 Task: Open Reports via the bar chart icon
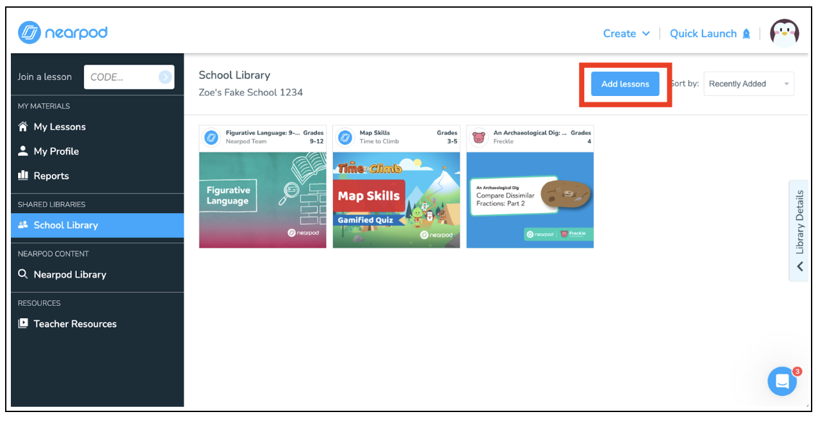22,175
